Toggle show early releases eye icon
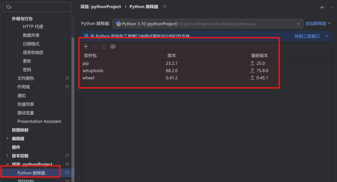Screen dimensions: 337x182 click(113, 46)
